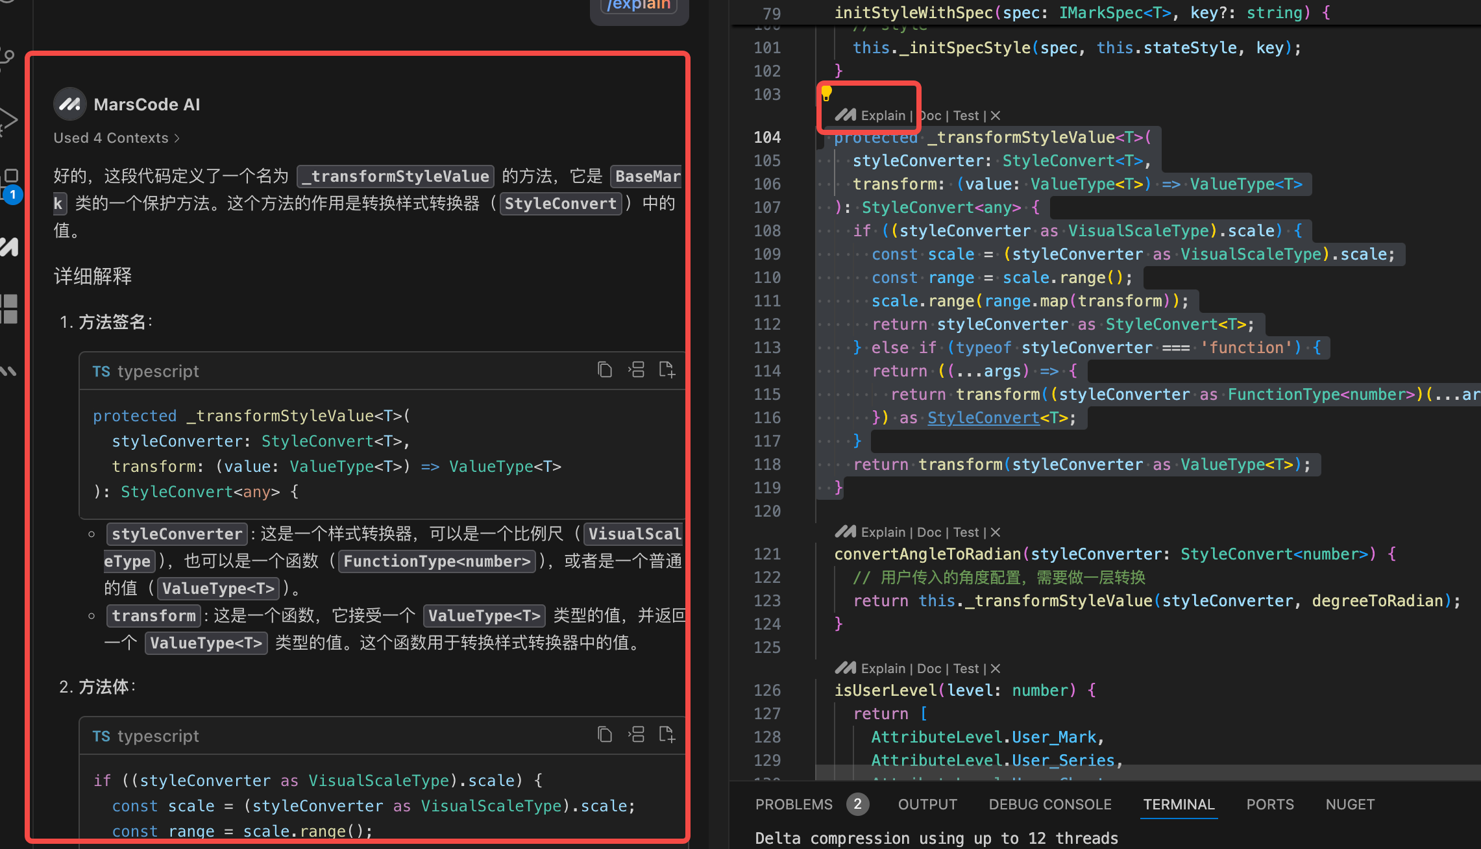Viewport: 1481px width, 849px height.
Task: Click Doc above convertAngleToRadian method
Action: point(929,532)
